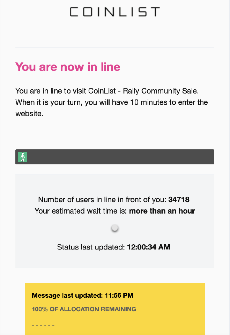
Task: Select the "You are now in line" heading
Action: 68,67
